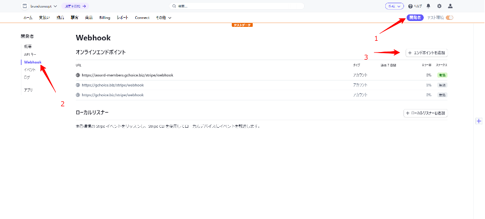Select API キー in developer sidebar
Screen dimensions: 485x219
30,55
